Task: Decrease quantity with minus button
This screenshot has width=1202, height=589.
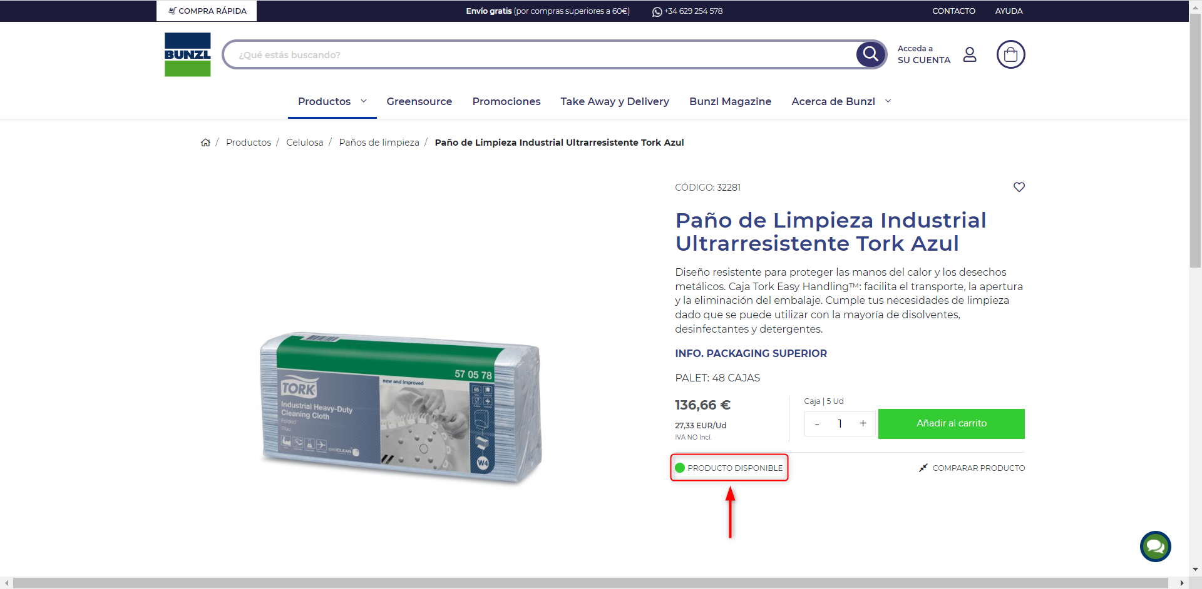Action: [817, 424]
